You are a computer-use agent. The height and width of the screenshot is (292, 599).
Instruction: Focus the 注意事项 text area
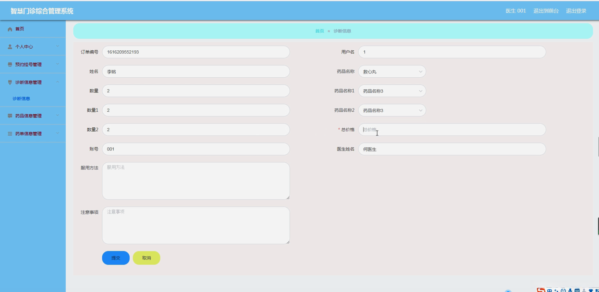coord(196,225)
